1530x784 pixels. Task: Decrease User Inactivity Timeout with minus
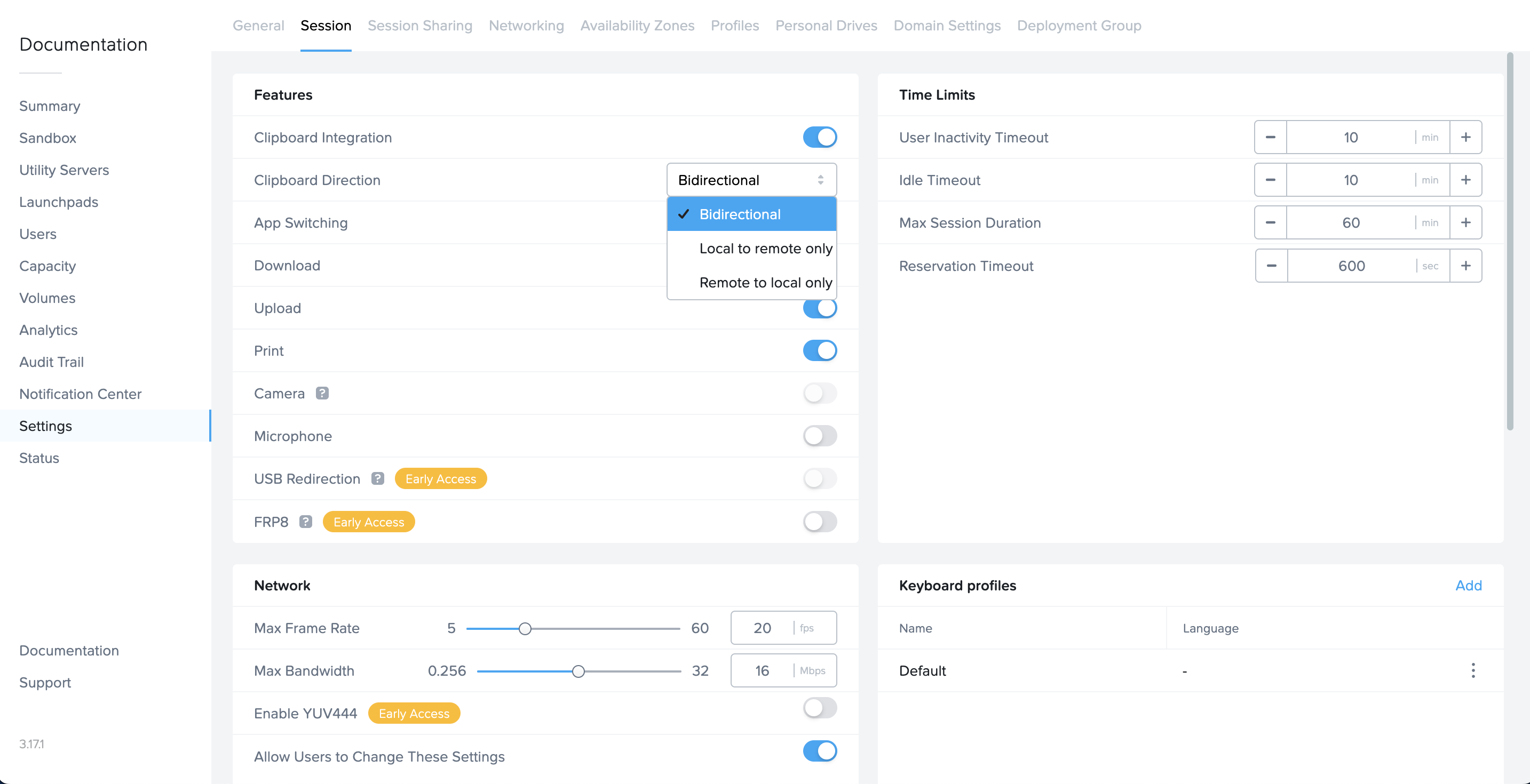1271,137
